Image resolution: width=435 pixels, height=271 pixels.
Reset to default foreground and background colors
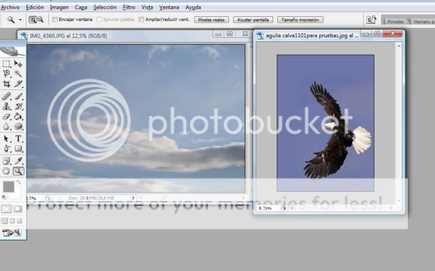pos(4,197)
